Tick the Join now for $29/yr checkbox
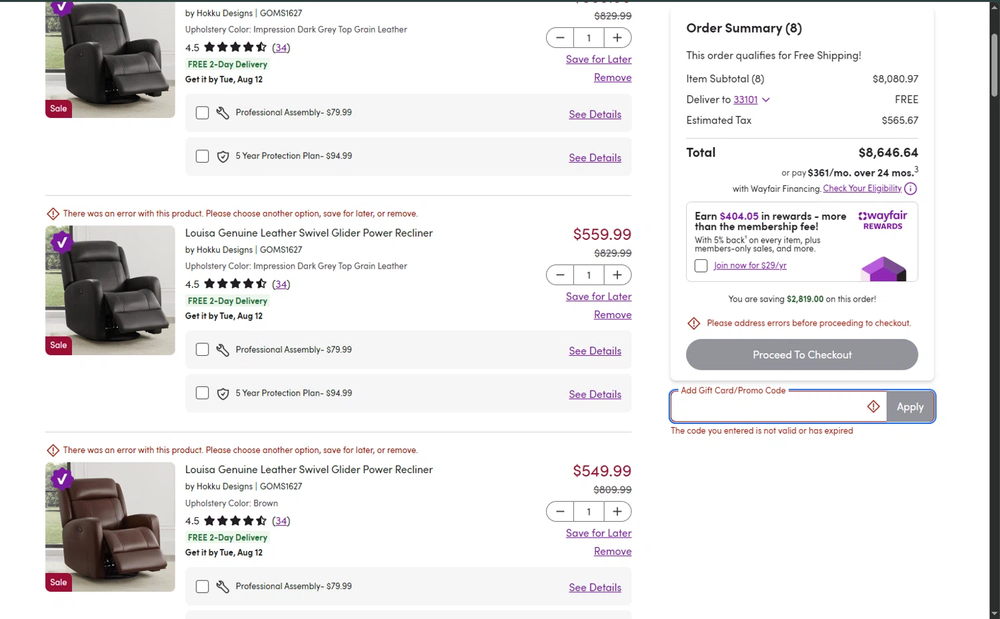This screenshot has width=1000, height=619. [x=701, y=266]
